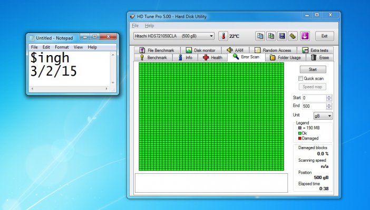Open the HD Tune Help menu
Screen dimensions: 370x210
(x=149, y=26)
